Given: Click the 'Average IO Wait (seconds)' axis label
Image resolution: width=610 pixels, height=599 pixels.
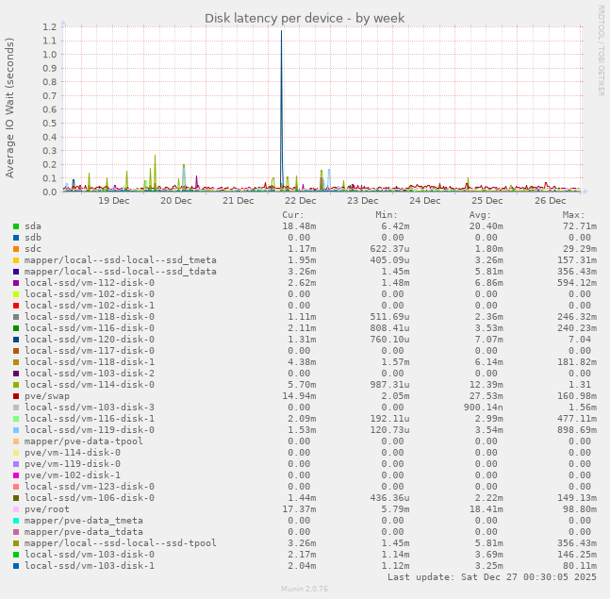Looking at the screenshot, I should pyautogui.click(x=9, y=108).
